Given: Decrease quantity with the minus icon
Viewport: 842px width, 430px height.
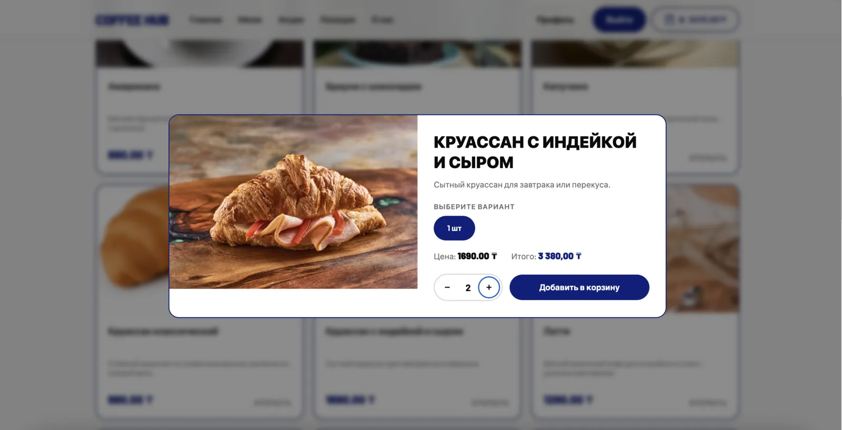Looking at the screenshot, I should click(x=447, y=288).
